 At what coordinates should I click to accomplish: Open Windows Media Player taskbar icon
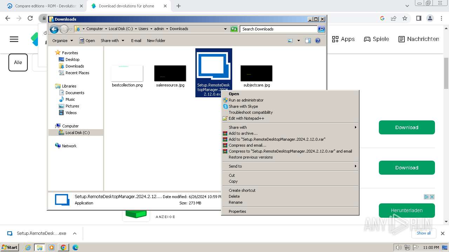click(x=52, y=247)
